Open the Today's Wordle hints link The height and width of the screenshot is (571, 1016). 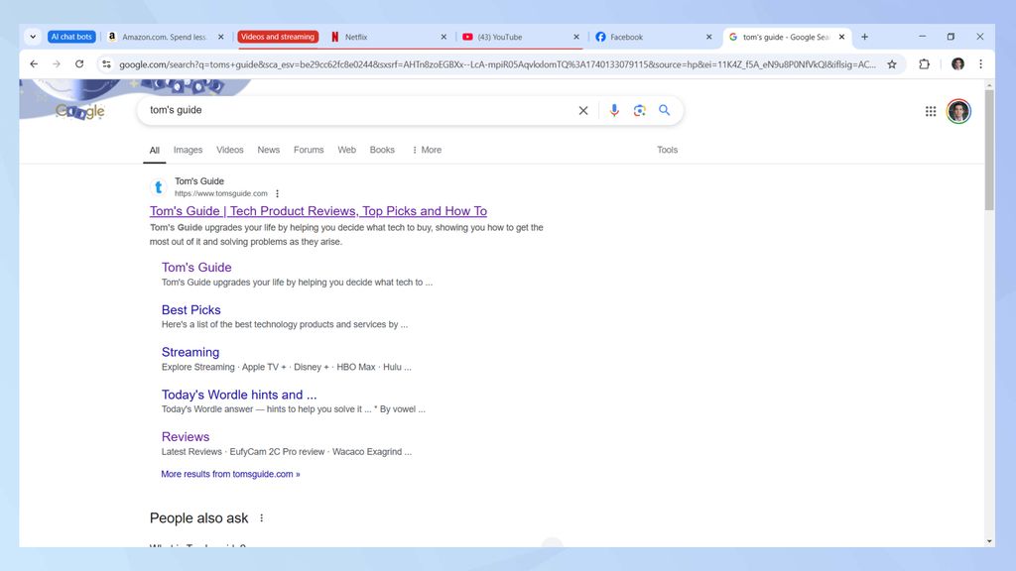coord(238,394)
